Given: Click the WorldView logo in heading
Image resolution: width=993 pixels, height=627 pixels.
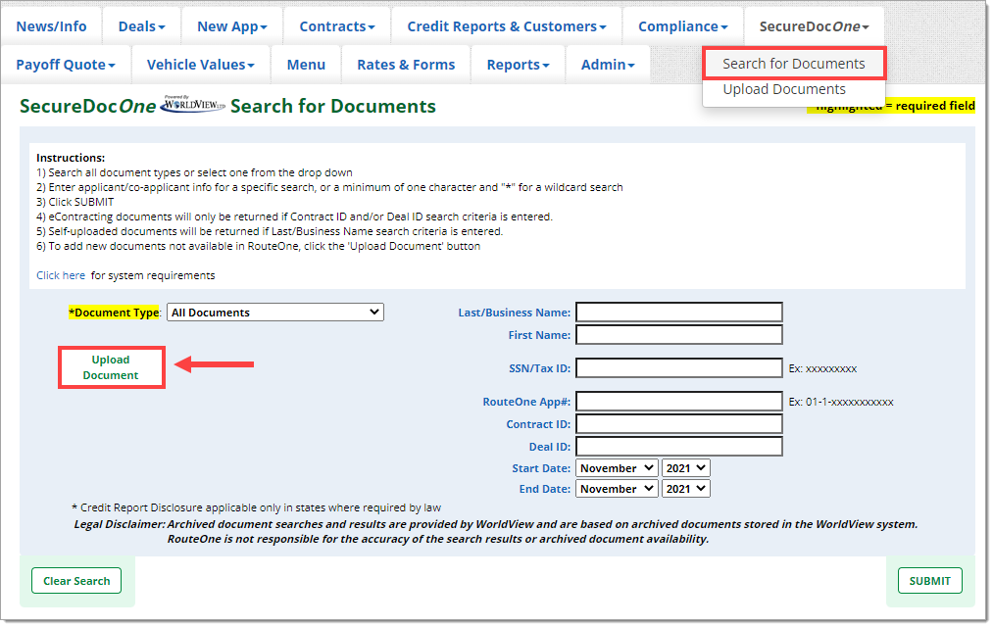Looking at the screenshot, I should coord(193,105).
